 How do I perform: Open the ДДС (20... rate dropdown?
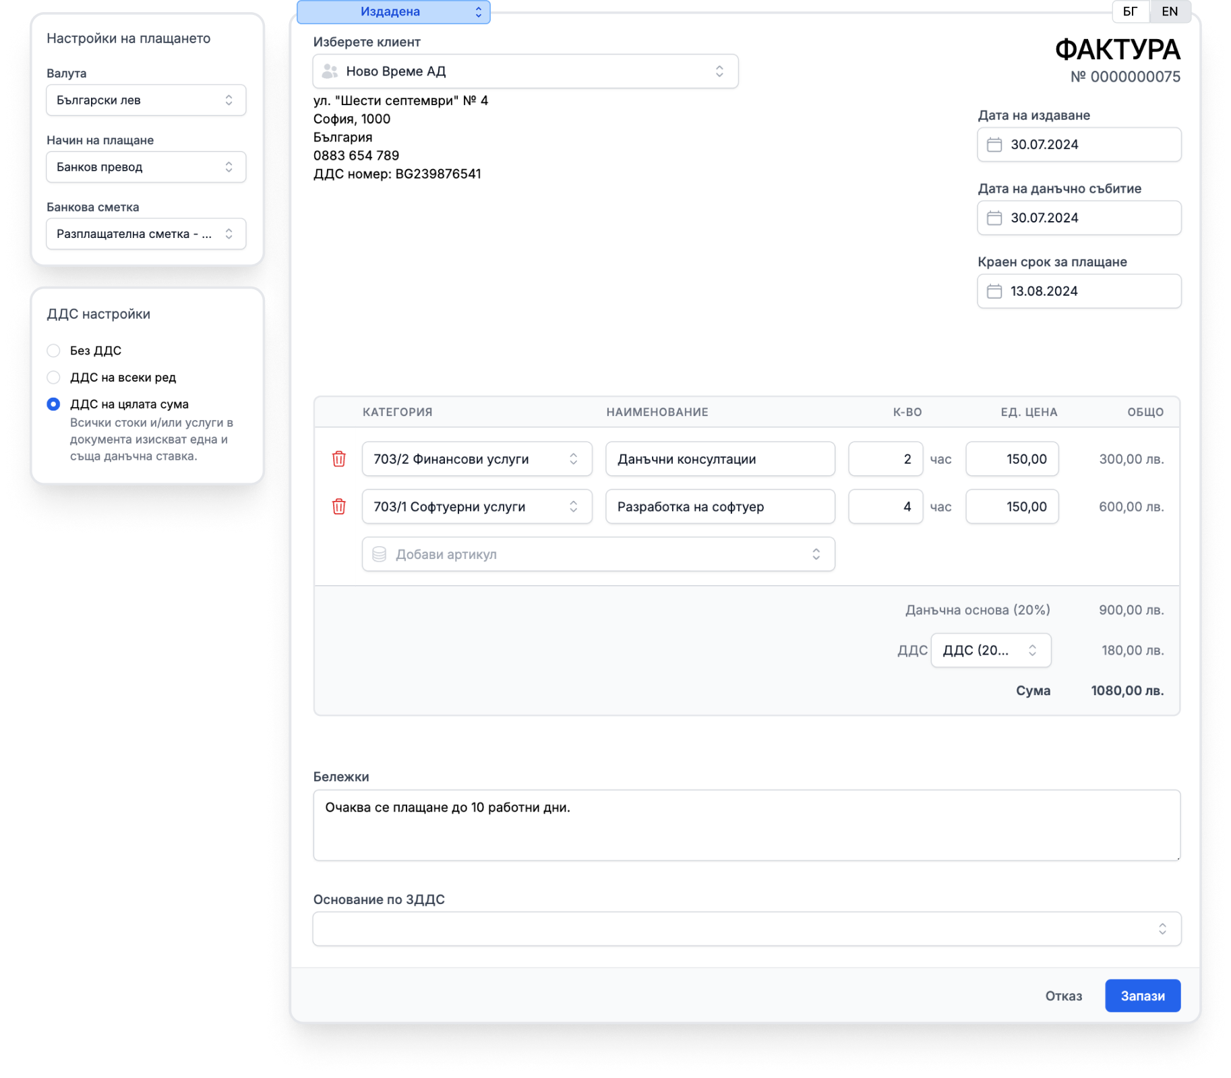[991, 650]
